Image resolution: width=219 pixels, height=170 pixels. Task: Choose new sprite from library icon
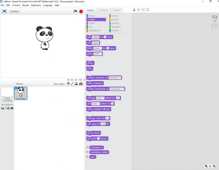coord(68,84)
